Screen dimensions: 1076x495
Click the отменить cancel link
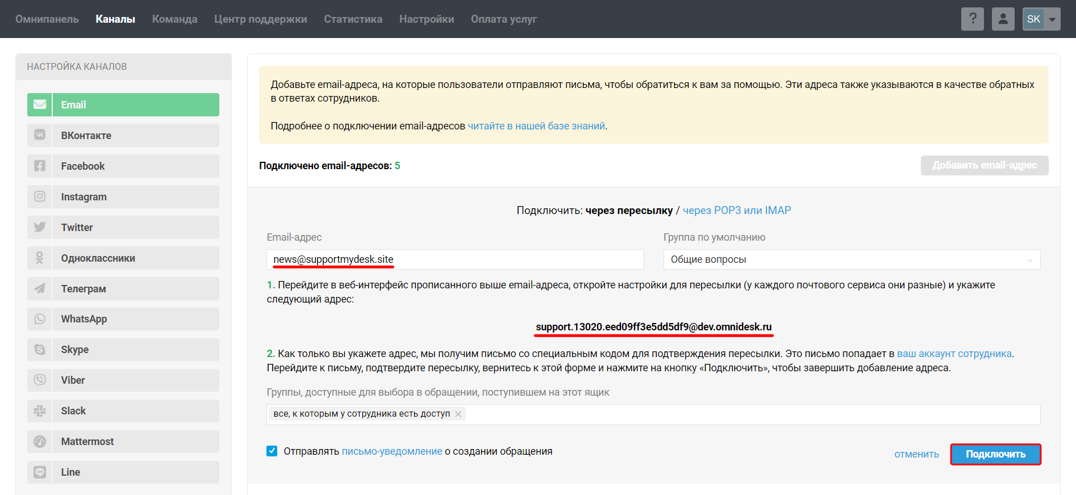coord(916,455)
